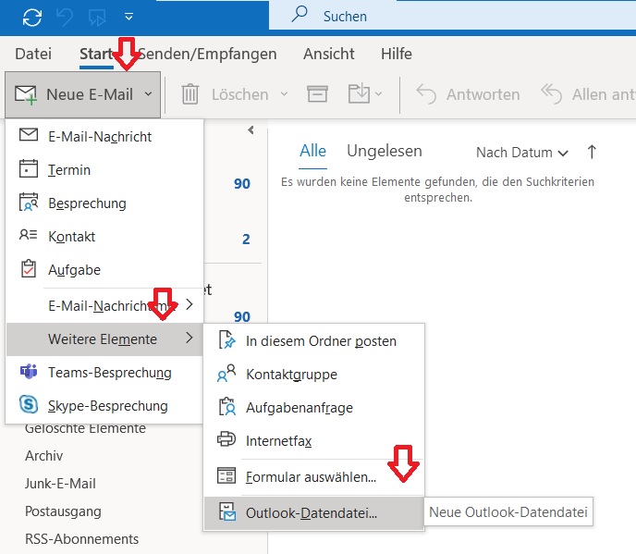Select the RSS-Abonnements folder
The image size is (636, 554).
(x=82, y=539)
